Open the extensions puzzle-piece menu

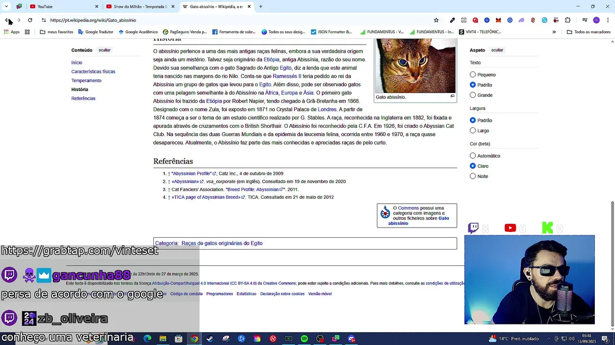click(568, 20)
